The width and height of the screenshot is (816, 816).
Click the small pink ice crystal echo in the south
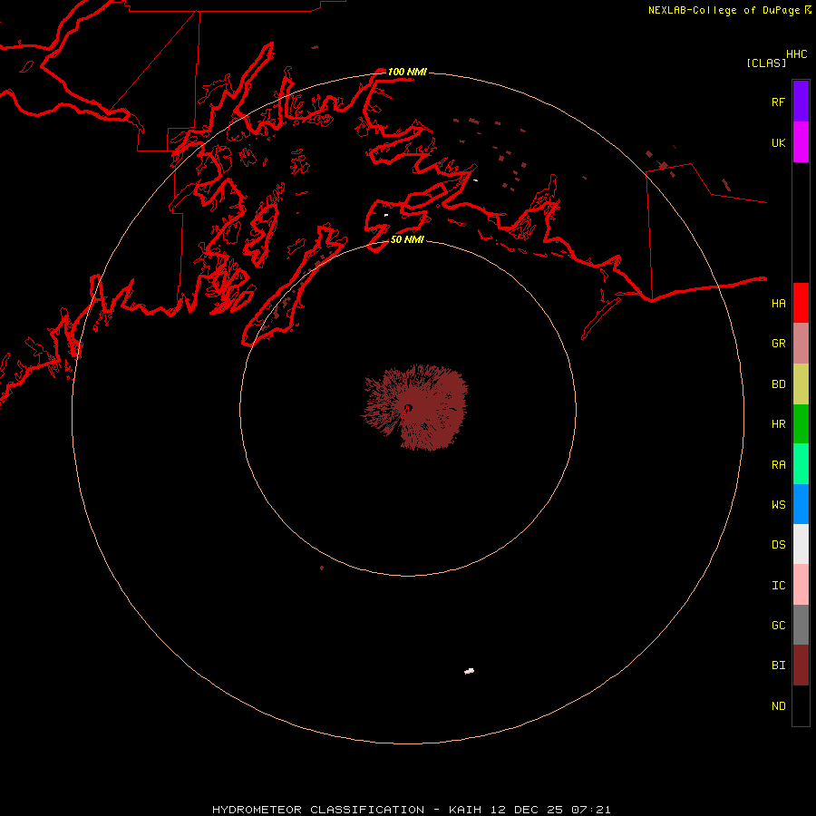(469, 671)
